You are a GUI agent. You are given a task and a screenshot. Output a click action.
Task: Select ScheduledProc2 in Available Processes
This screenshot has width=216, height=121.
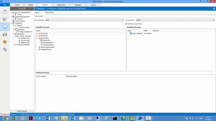pyautogui.click(x=48, y=45)
